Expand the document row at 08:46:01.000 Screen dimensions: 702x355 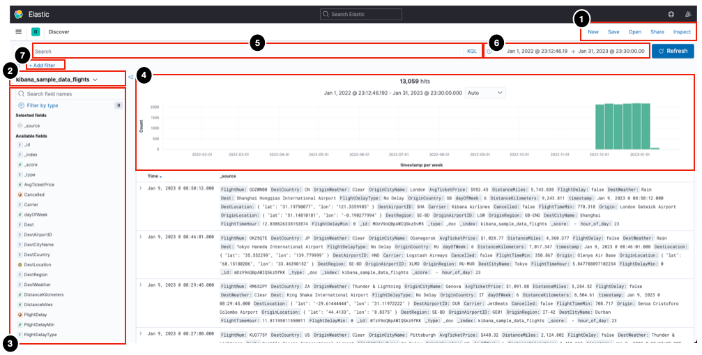(x=140, y=237)
